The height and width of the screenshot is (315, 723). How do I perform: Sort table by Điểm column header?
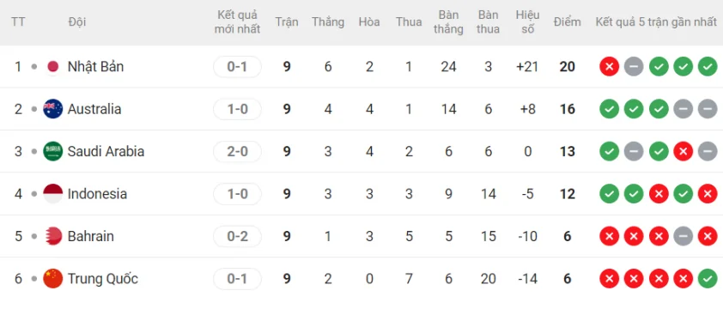(x=567, y=21)
